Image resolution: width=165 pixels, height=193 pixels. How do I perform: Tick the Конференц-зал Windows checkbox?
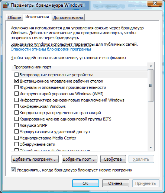pos(16,106)
